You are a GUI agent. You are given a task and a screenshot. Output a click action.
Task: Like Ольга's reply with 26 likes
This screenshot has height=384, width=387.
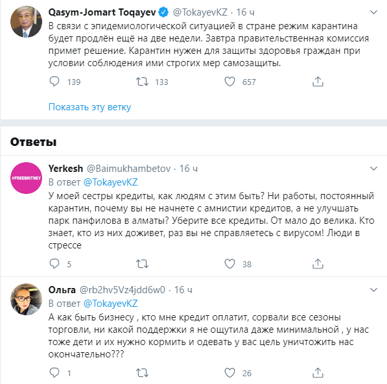[x=229, y=373]
